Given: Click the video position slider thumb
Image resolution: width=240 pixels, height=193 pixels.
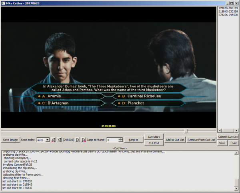Looking at the screenshot, I should point(186,131).
